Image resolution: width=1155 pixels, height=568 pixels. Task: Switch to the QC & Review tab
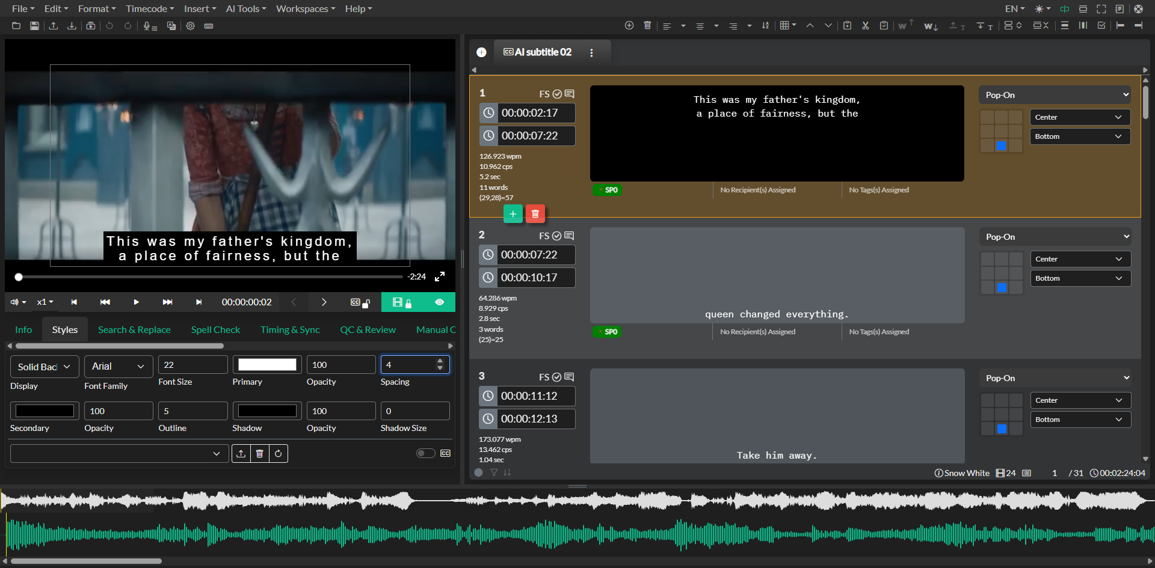pyautogui.click(x=368, y=329)
